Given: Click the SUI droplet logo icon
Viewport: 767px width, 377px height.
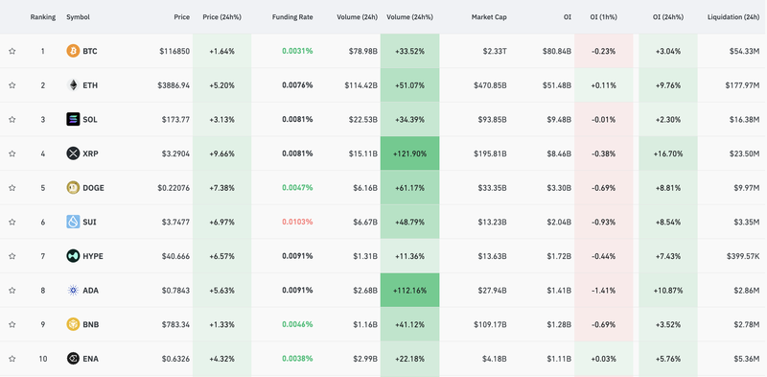Looking at the screenshot, I should 73,222.
